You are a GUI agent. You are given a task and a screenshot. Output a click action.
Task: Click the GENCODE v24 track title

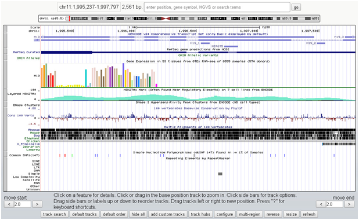[x=198, y=34]
